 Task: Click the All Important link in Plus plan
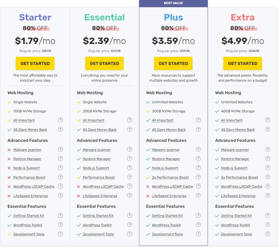[162, 120]
